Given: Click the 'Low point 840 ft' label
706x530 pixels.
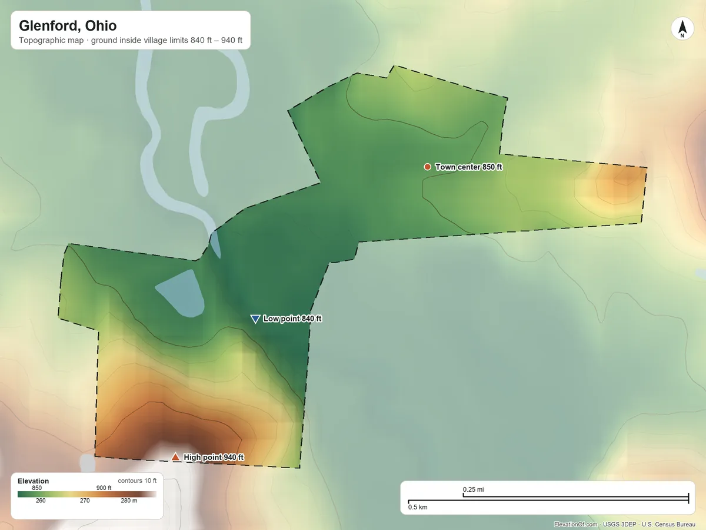Looking at the screenshot, I should tap(292, 319).
